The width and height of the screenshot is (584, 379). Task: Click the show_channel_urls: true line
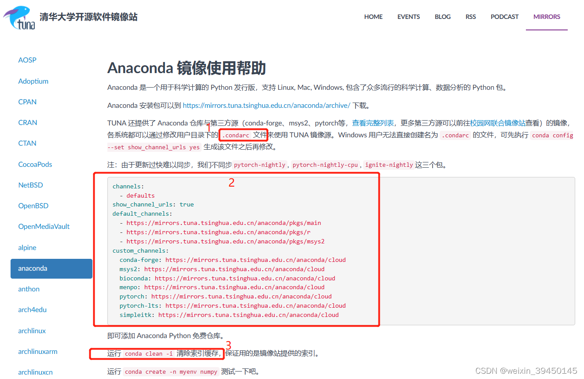[153, 204]
